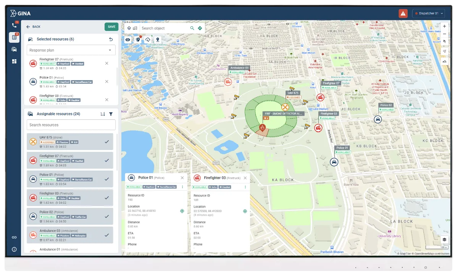
Task: Sort the assignable resources list
Action: coord(103,114)
